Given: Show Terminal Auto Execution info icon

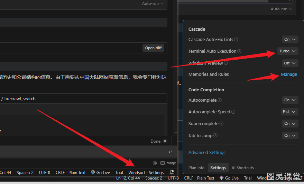Looking at the screenshot, I should pyautogui.click(x=239, y=51).
